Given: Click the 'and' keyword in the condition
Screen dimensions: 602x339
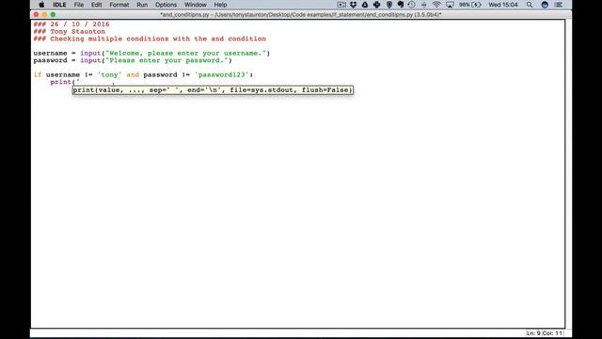Looking at the screenshot, I should [x=133, y=74].
